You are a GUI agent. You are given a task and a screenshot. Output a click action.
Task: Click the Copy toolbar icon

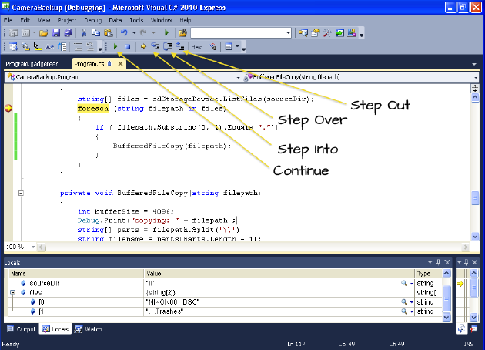click(x=96, y=33)
